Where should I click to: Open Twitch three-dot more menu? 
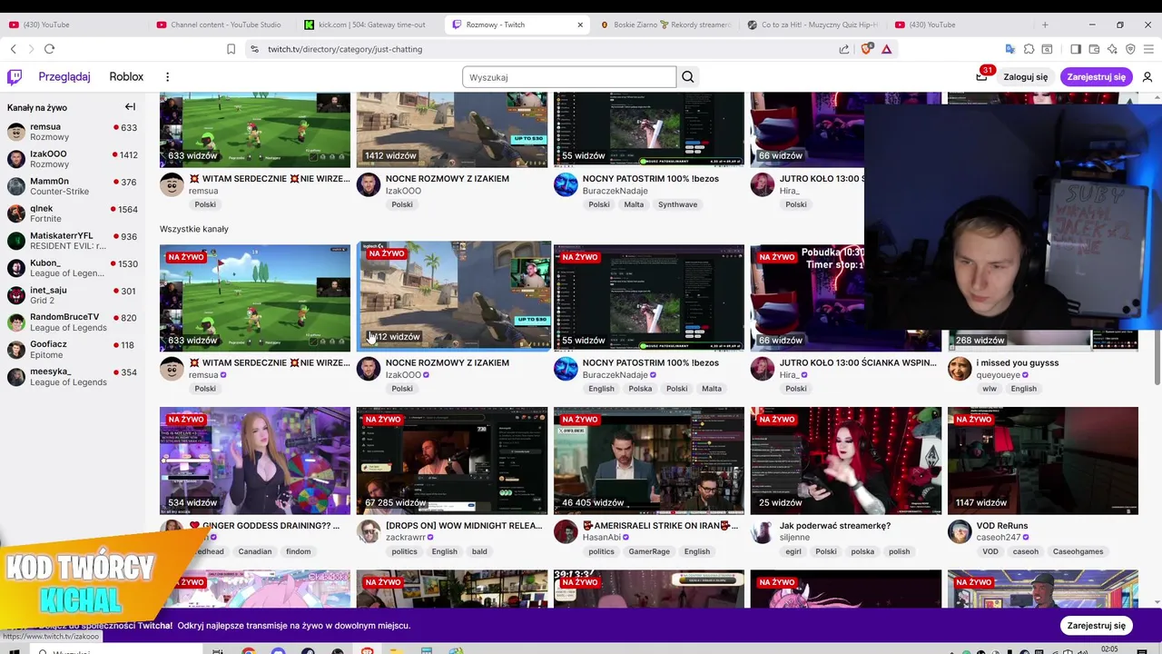(167, 77)
